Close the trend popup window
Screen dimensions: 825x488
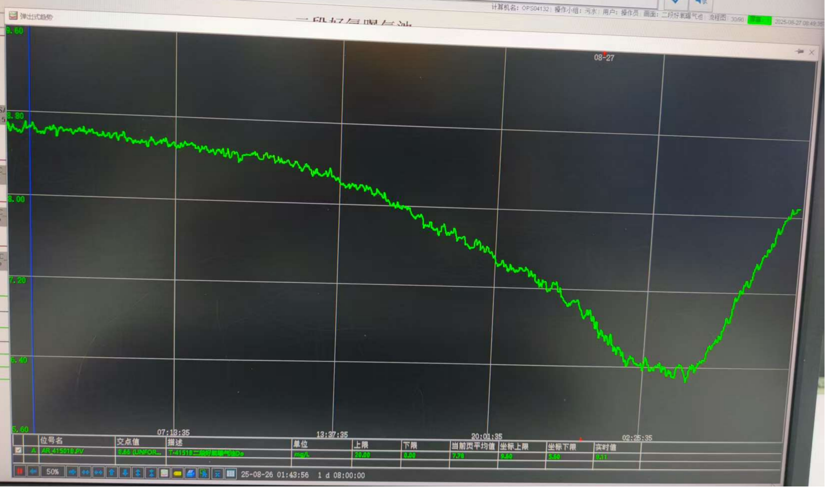(x=812, y=52)
